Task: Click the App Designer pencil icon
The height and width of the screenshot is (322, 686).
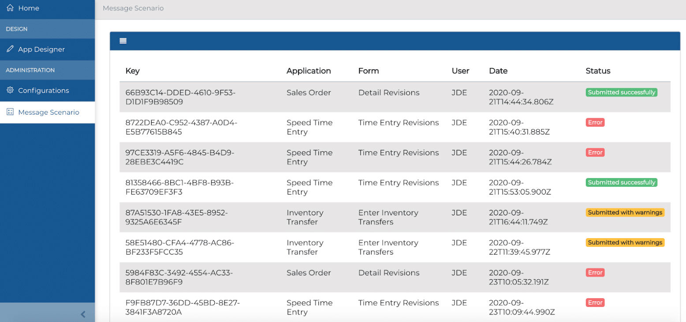Action: click(x=10, y=49)
